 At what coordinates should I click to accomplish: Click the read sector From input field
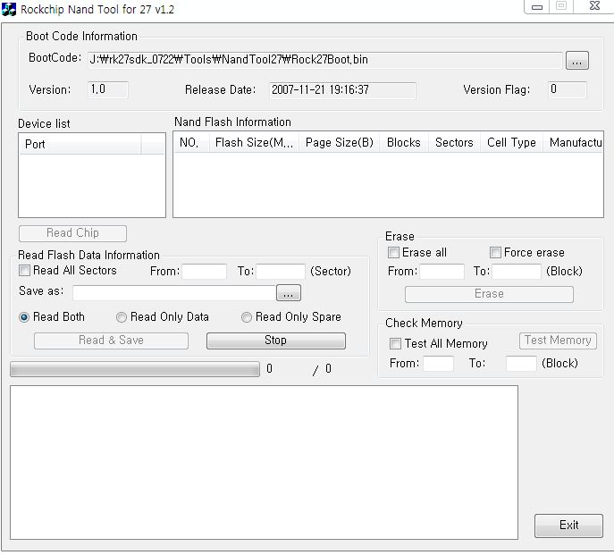(205, 272)
